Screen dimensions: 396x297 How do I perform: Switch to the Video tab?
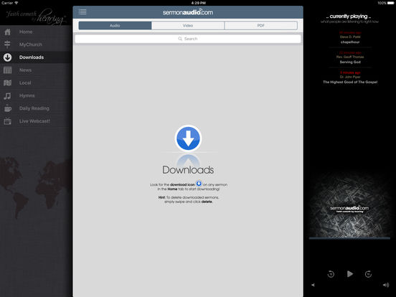188,26
